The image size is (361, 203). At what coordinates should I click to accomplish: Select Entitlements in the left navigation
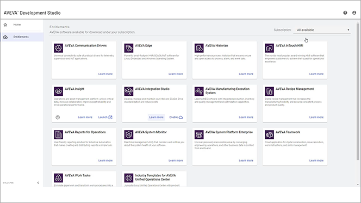click(22, 37)
